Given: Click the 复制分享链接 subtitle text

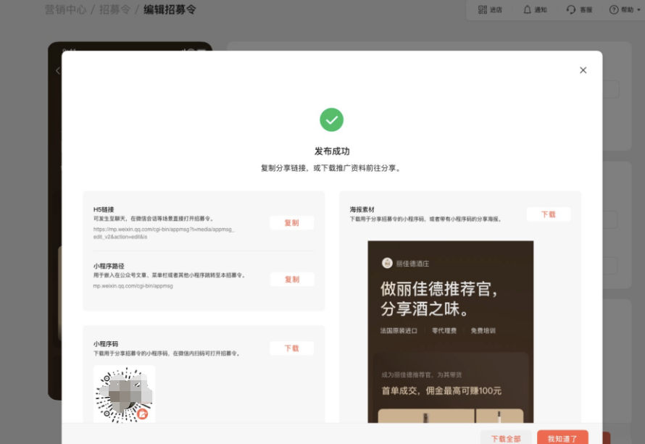Looking at the screenshot, I should tap(331, 168).
